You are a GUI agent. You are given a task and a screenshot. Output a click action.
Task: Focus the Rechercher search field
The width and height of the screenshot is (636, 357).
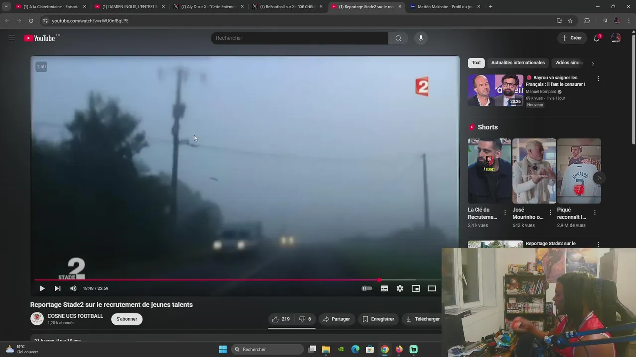[299, 38]
